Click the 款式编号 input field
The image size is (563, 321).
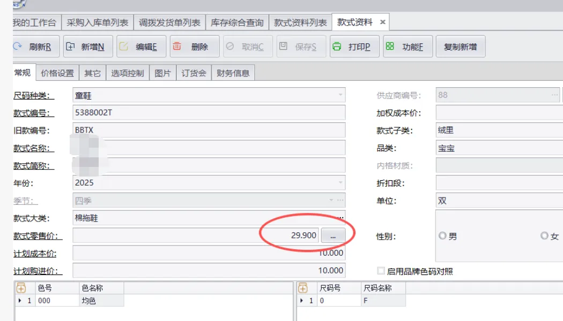pos(209,113)
